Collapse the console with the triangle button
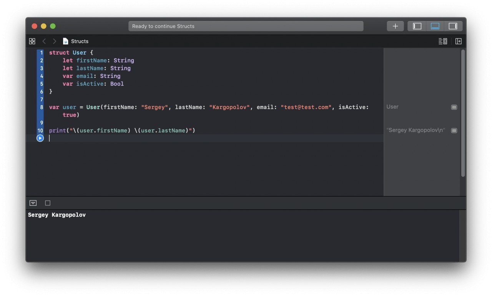492x296 pixels. [x=33, y=203]
